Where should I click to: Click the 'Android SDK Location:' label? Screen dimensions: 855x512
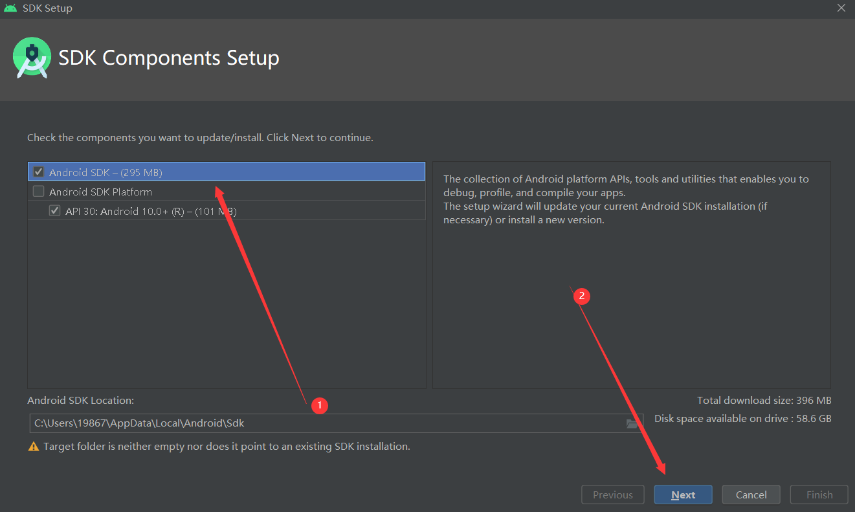pos(80,401)
